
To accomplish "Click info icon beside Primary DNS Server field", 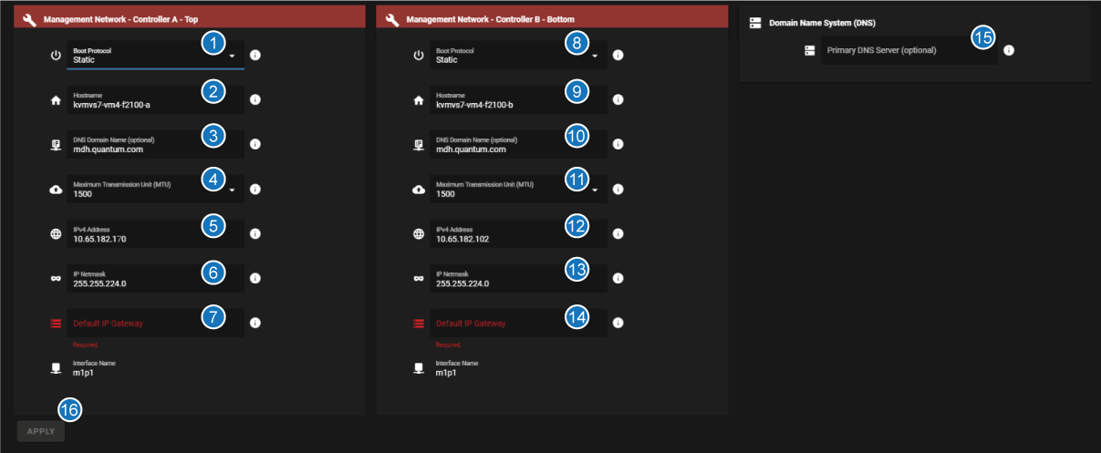I will click(1009, 50).
